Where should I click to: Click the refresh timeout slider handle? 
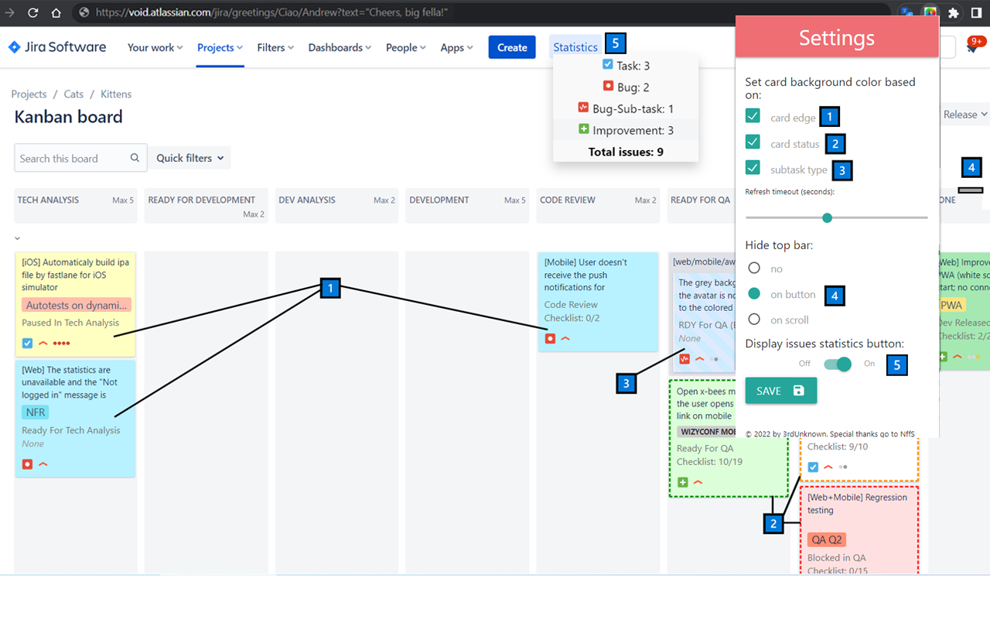[x=827, y=218]
